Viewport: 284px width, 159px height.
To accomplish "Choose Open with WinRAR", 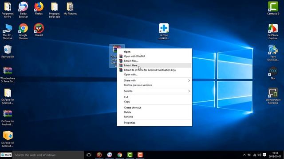I will [154, 56].
